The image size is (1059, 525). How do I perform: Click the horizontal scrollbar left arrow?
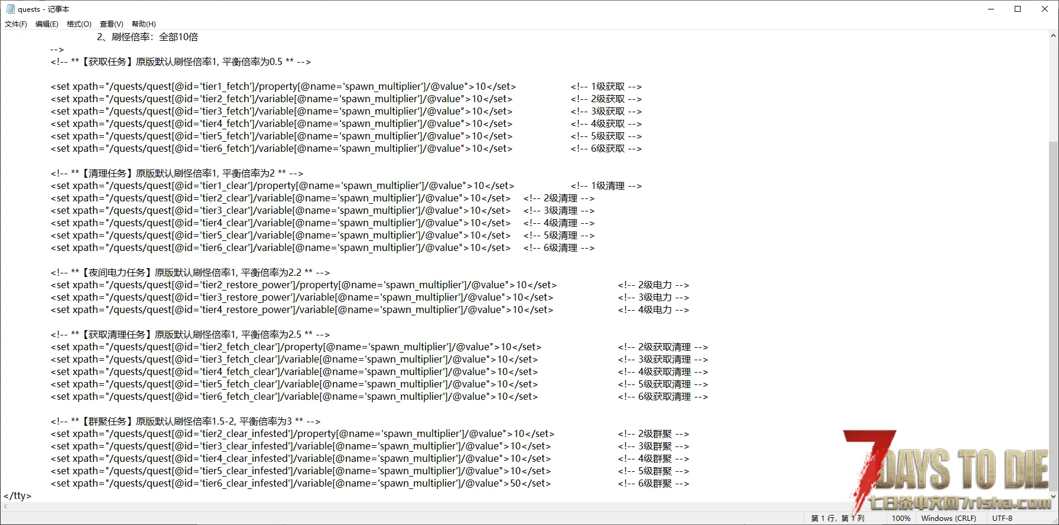pyautogui.click(x=6, y=507)
